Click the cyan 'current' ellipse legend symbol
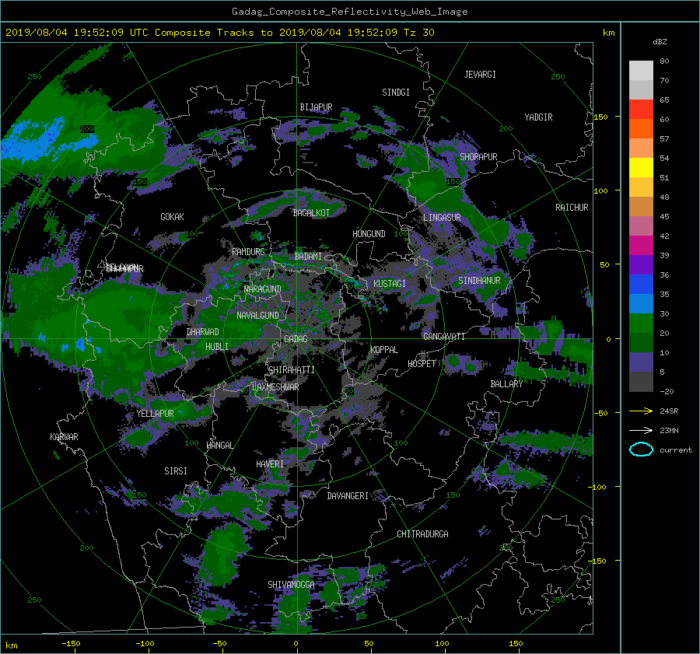 [x=641, y=449]
